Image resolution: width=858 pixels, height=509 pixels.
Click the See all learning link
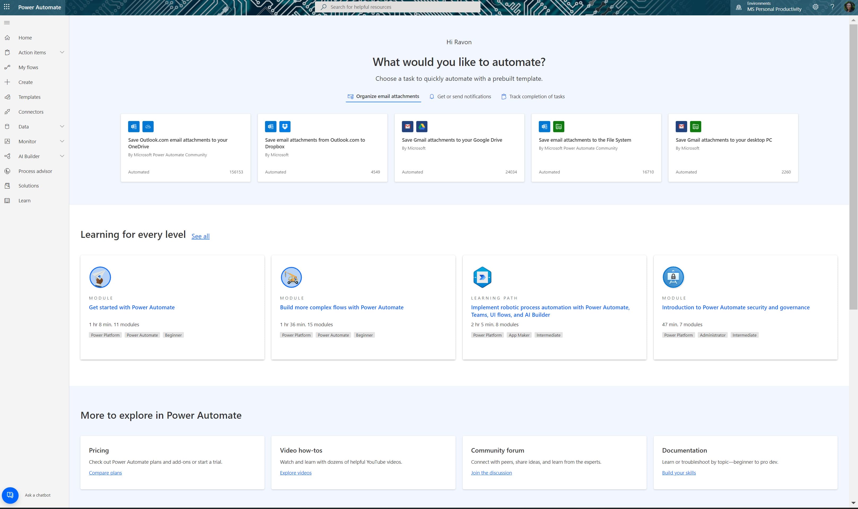coord(200,236)
